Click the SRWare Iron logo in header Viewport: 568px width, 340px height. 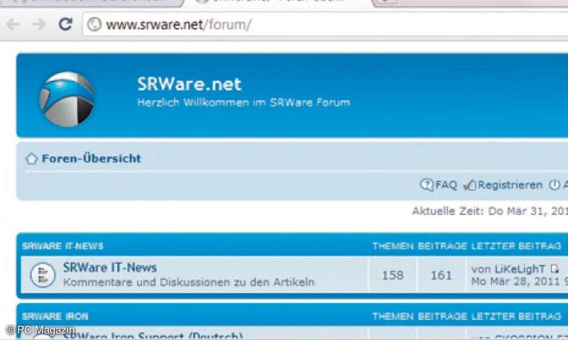pos(66,99)
